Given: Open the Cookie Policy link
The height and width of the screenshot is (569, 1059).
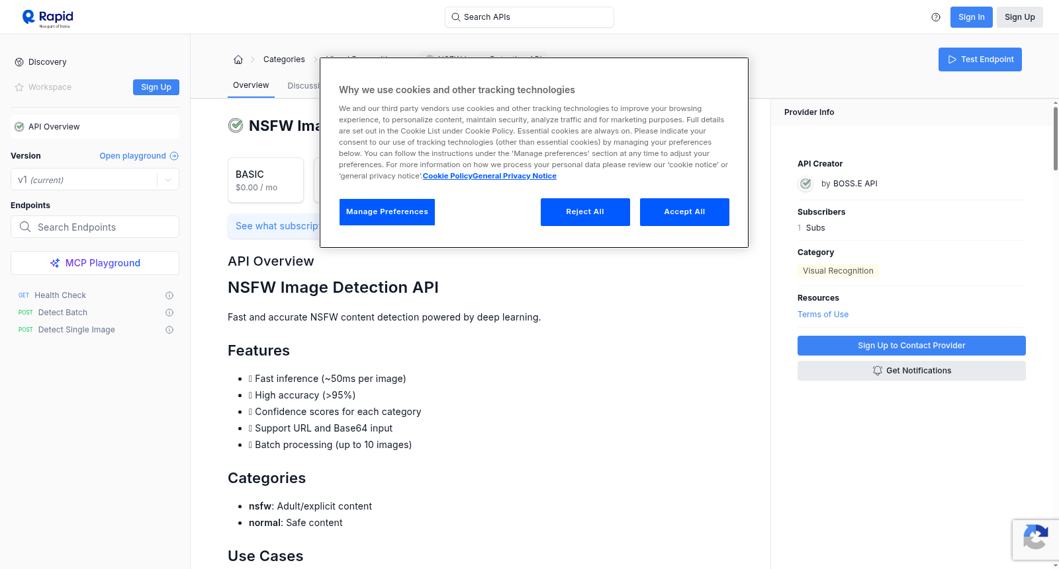Looking at the screenshot, I should (447, 176).
